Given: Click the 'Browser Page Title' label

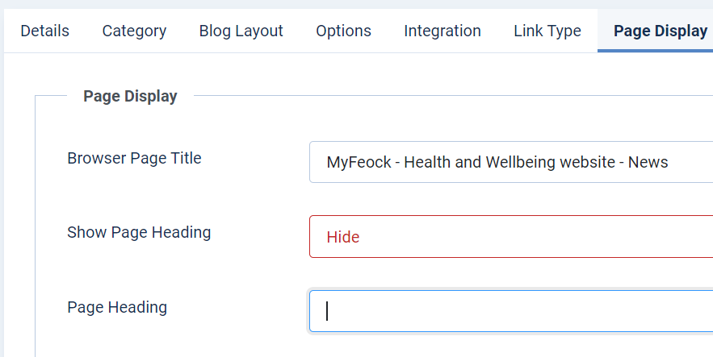Looking at the screenshot, I should [x=134, y=158].
